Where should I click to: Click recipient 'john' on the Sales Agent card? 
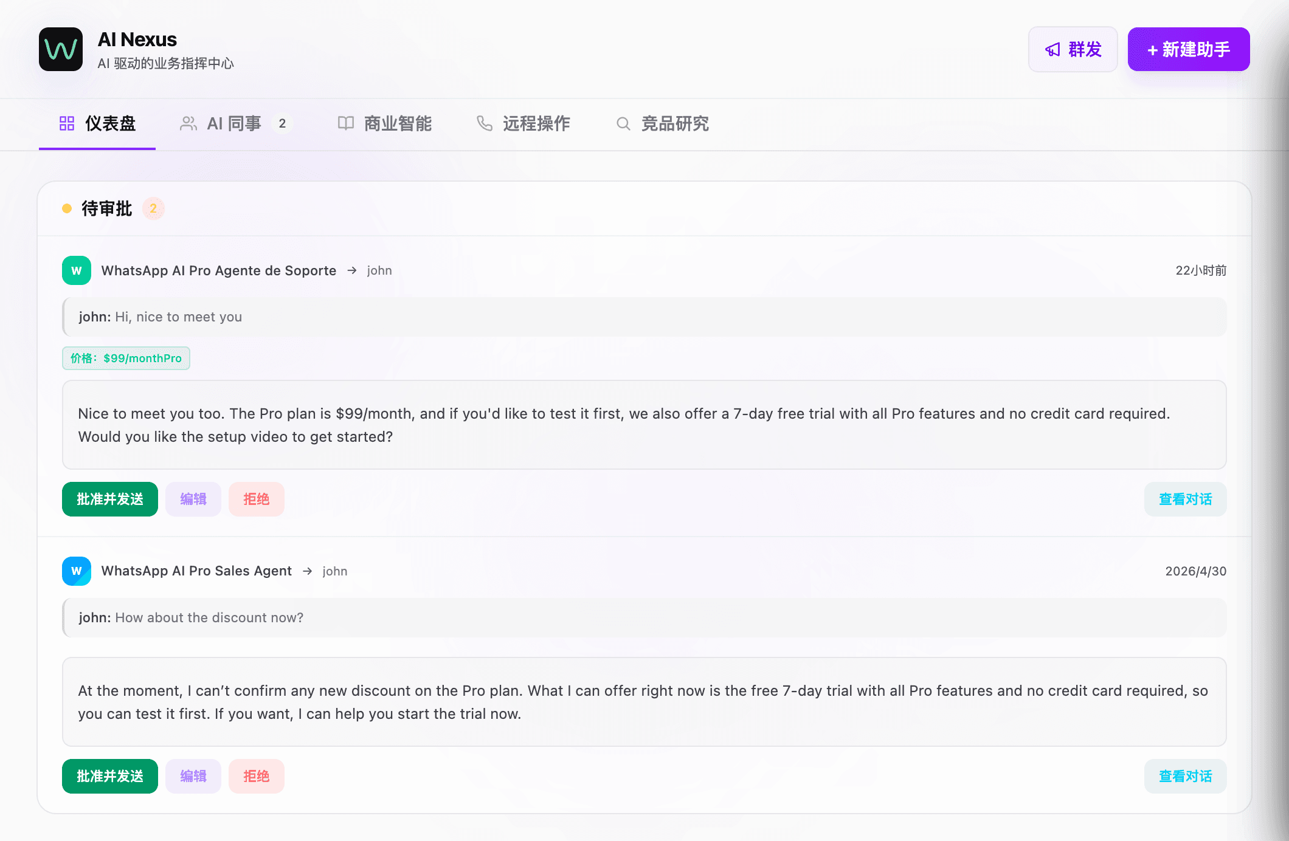tap(335, 571)
